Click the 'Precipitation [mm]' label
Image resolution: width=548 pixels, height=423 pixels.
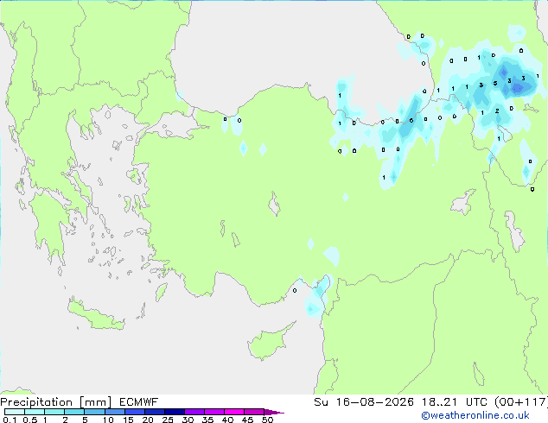56,402
